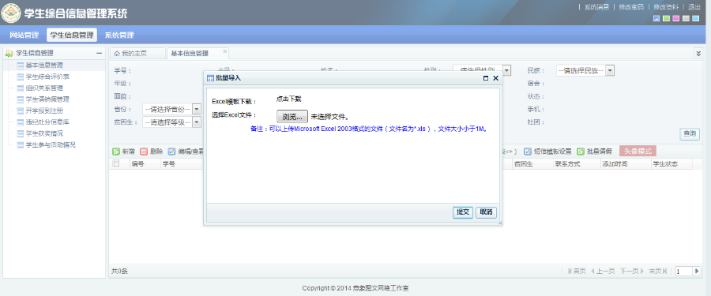Open the 请选择省份 dropdown
This screenshot has width=711, height=296.
click(172, 109)
